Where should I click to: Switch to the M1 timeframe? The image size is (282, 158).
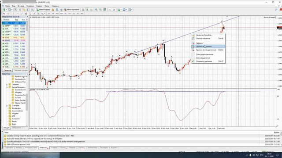coord(49,14)
